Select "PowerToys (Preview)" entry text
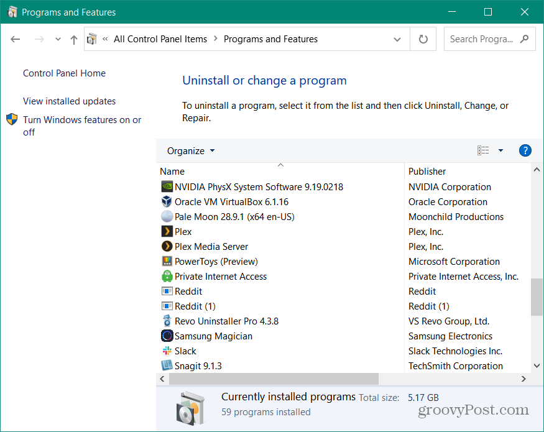Image resolution: width=544 pixels, height=432 pixels. pos(216,261)
